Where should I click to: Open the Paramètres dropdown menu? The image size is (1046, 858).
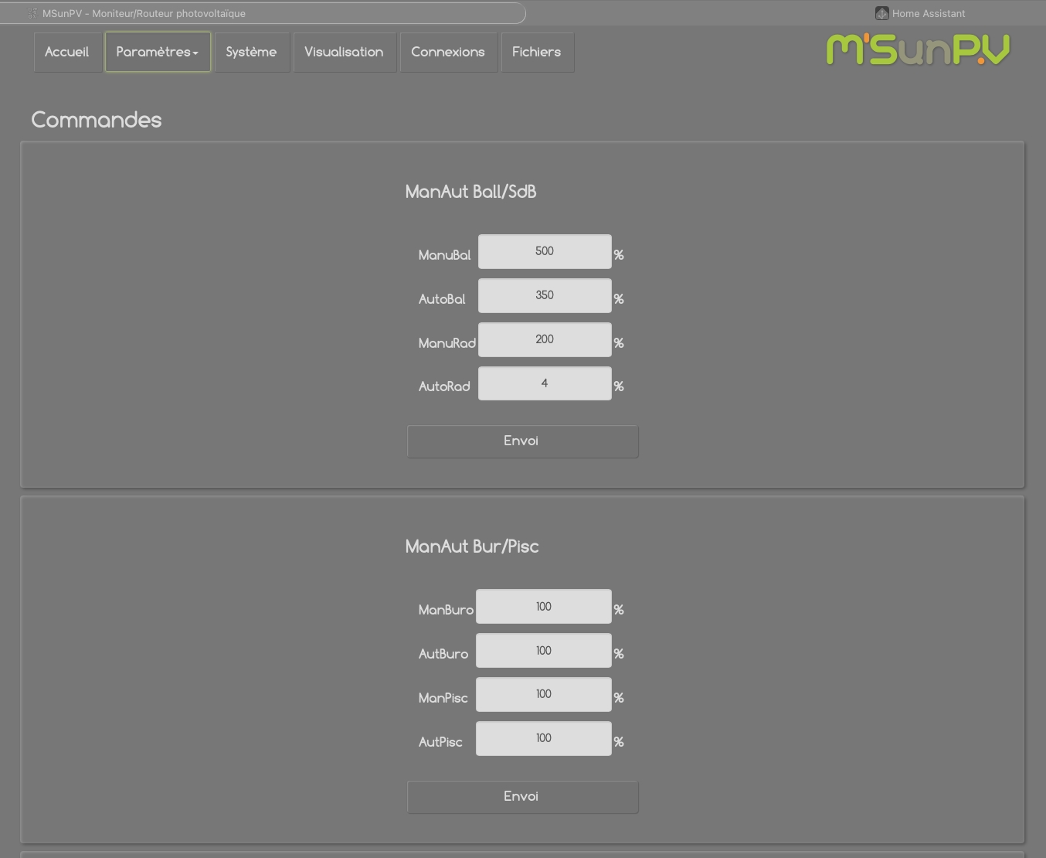[158, 52]
